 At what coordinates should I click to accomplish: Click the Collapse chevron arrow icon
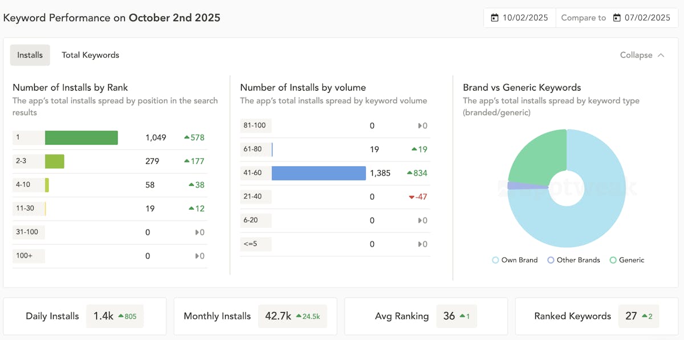[x=661, y=55]
